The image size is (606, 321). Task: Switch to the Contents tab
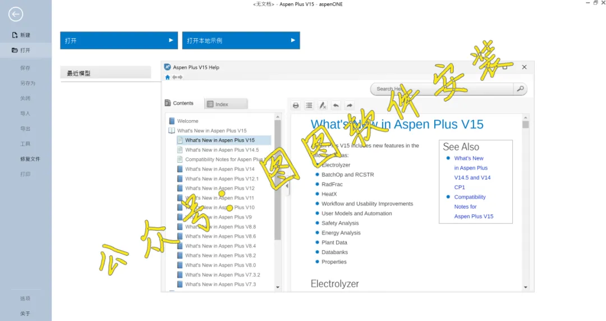click(x=179, y=103)
